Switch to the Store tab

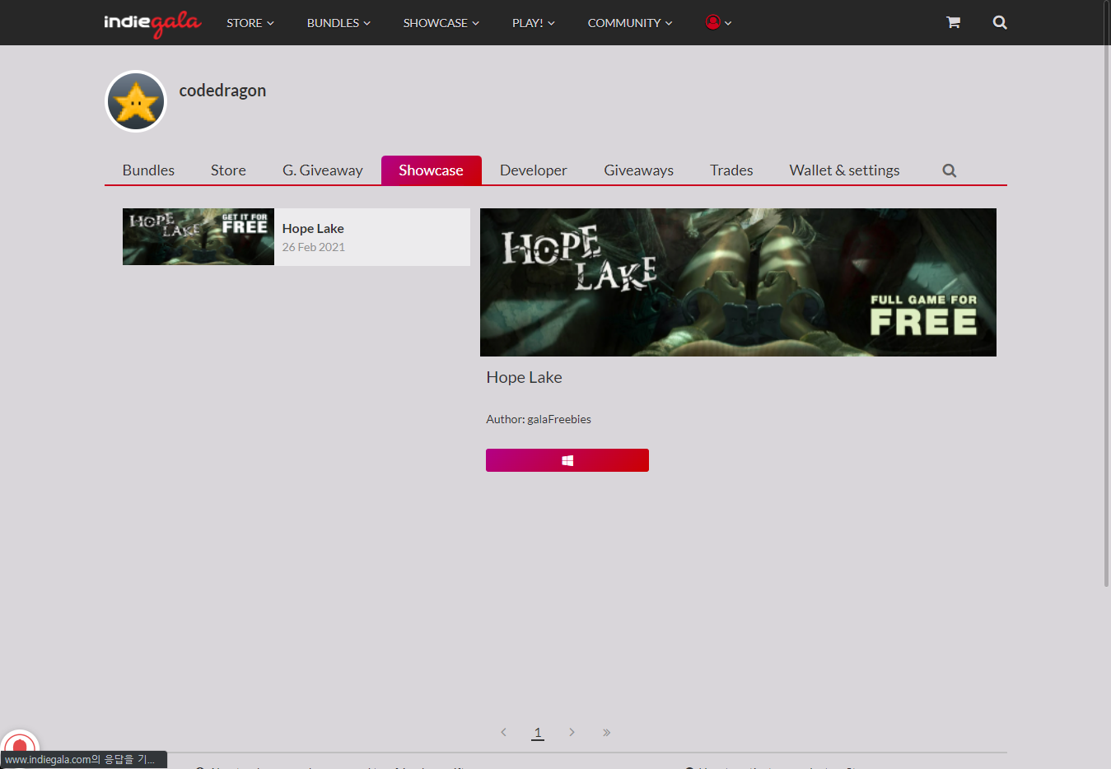[x=228, y=170]
